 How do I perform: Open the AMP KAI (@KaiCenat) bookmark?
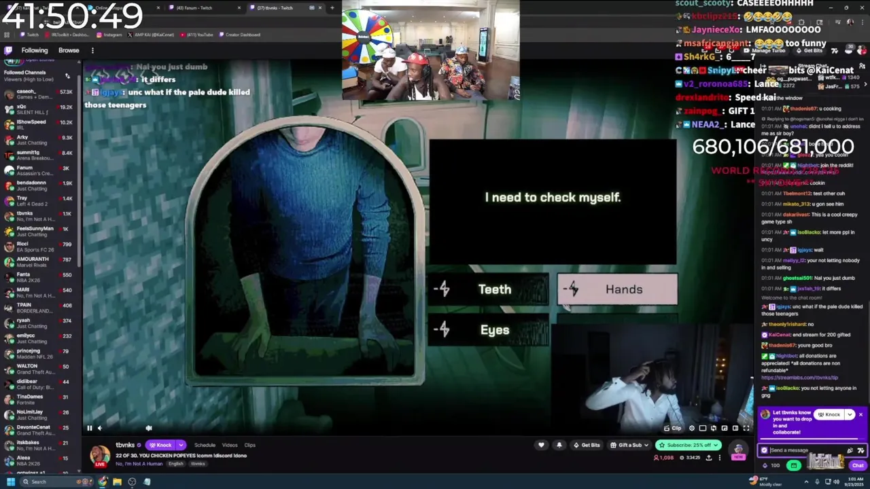click(x=152, y=35)
